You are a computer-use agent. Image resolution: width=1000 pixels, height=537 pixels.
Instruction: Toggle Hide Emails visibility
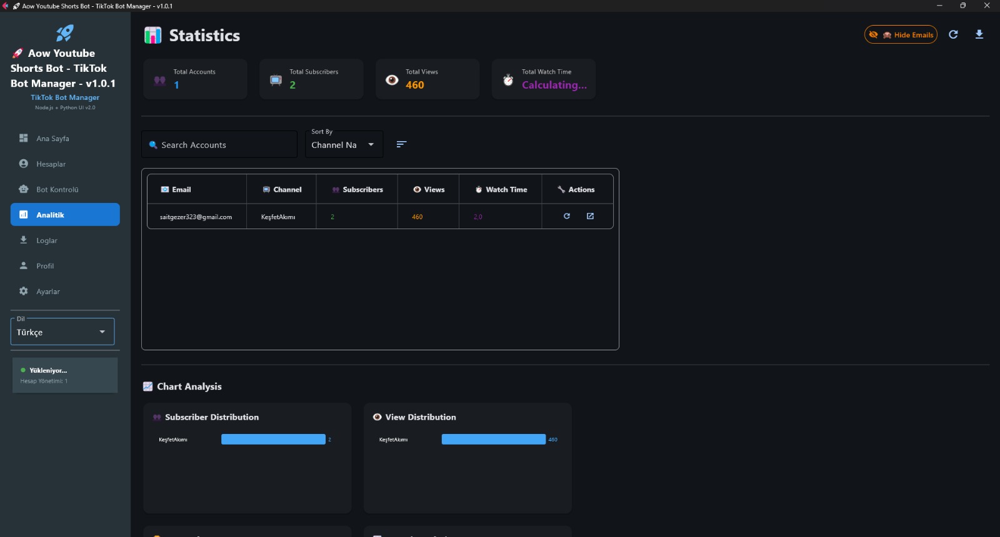coord(901,35)
